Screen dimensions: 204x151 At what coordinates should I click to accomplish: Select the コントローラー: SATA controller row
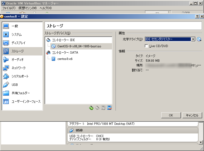78,53
